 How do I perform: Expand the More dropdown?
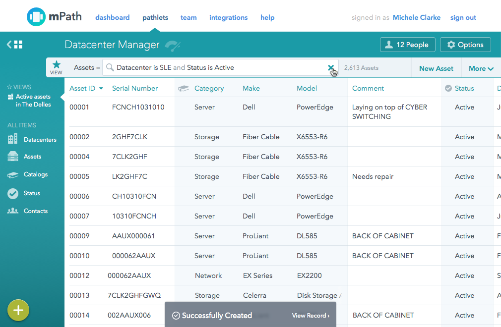coord(481,68)
